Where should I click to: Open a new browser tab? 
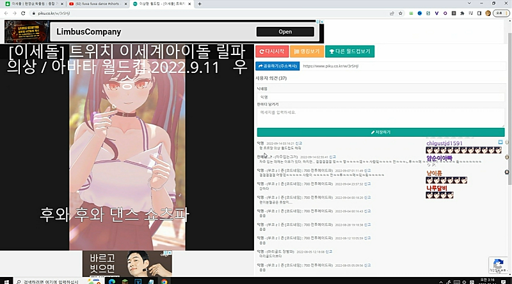[x=200, y=4]
